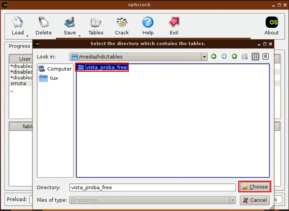
Task: Go forward in the file dialog
Action: click(224, 57)
